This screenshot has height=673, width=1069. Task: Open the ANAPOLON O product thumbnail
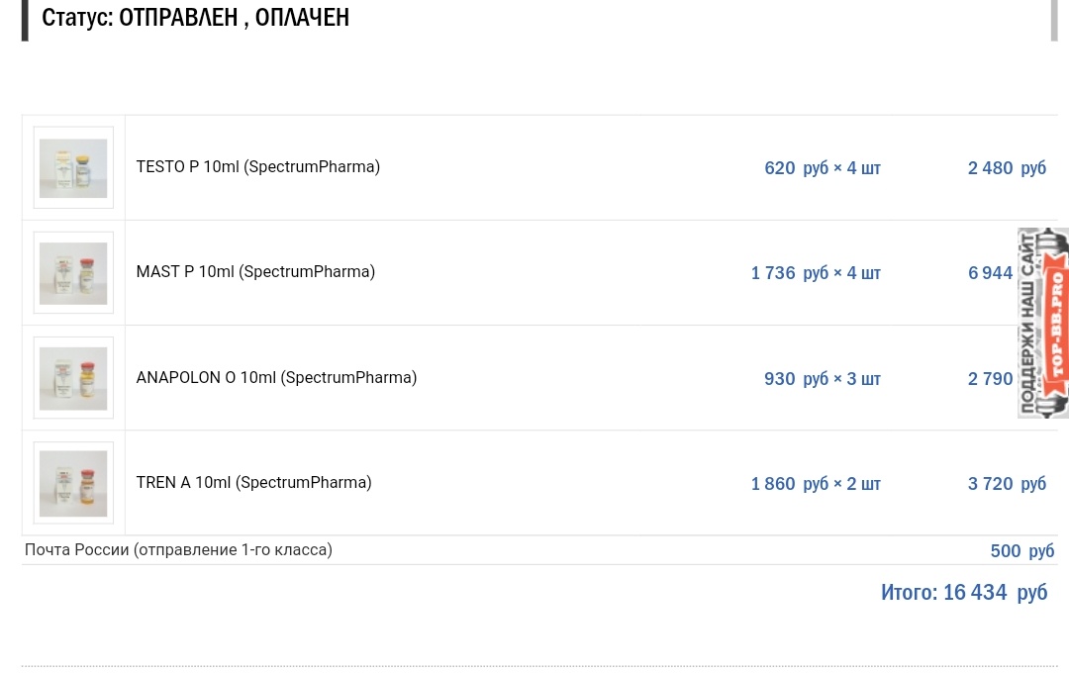(73, 378)
